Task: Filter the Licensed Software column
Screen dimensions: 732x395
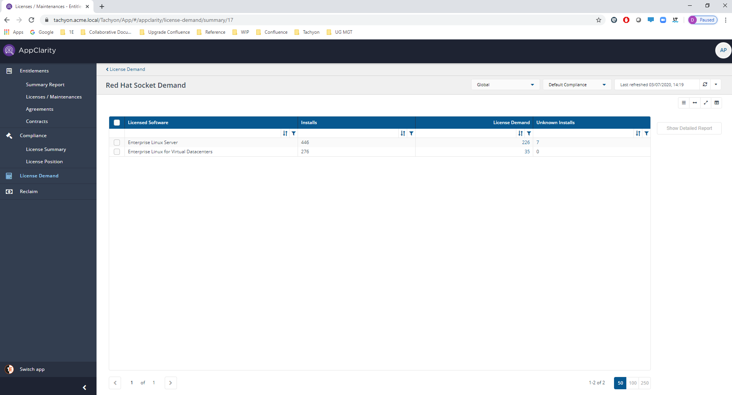Action: click(x=294, y=133)
